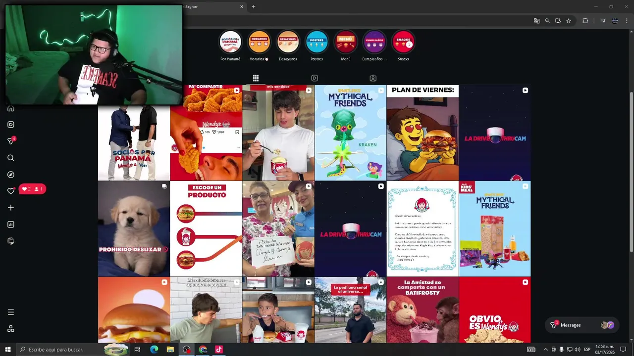The width and height of the screenshot is (634, 356).
Task: Open the Search magnifier in Instagram sidebar
Action: tap(11, 158)
